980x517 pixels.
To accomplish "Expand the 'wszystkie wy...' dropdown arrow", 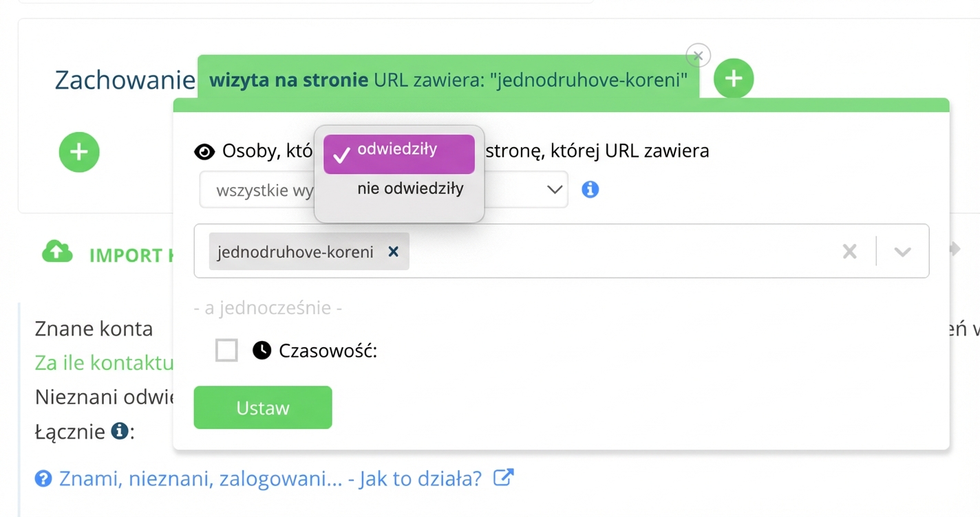I will point(555,190).
